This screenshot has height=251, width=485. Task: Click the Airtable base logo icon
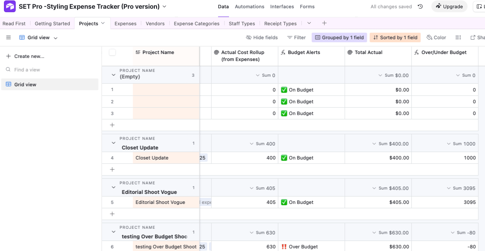pyautogui.click(x=10, y=7)
